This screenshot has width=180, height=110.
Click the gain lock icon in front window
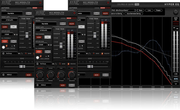(51, 45)
